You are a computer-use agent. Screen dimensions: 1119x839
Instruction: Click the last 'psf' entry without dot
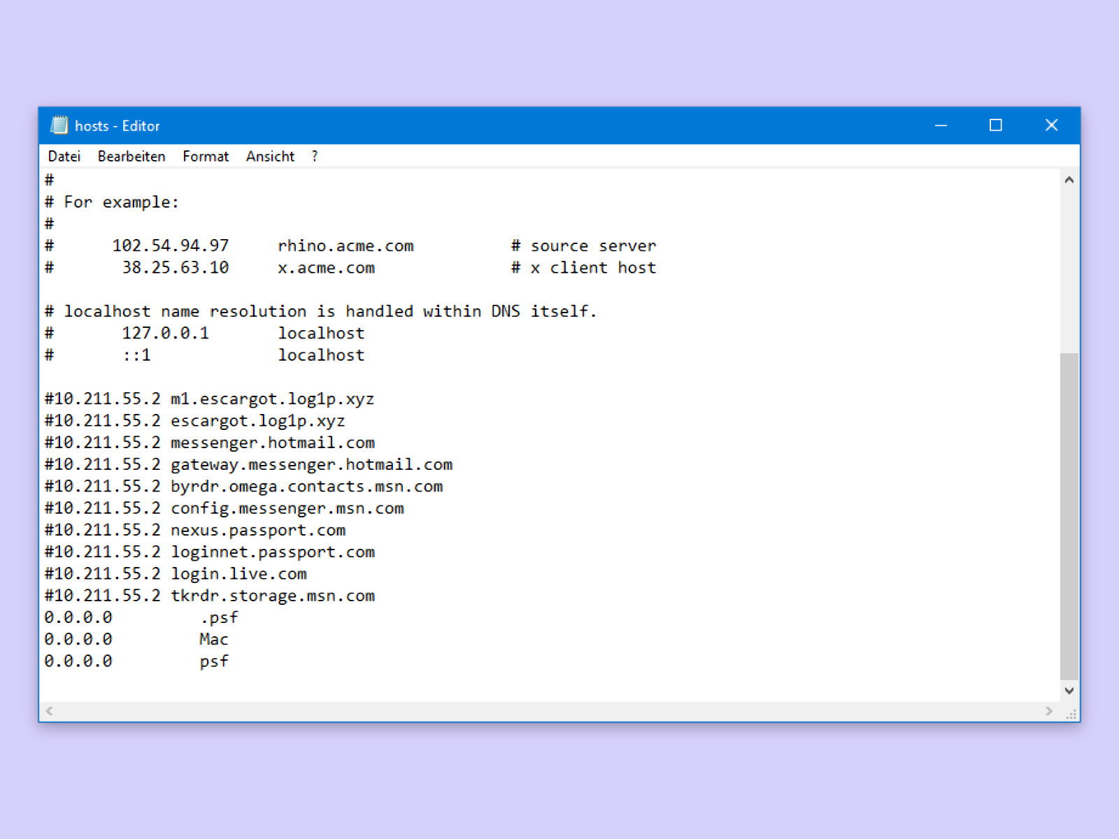point(213,661)
